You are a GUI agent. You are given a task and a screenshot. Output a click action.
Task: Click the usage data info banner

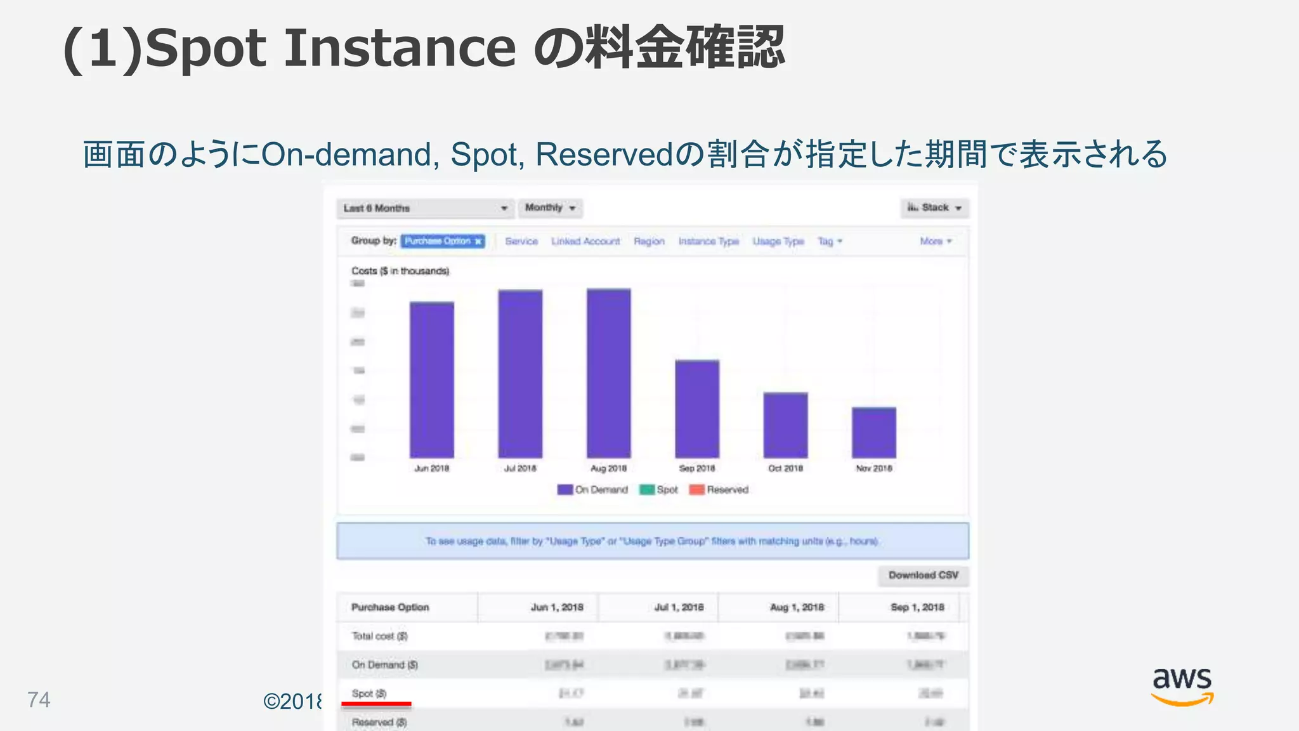coord(653,541)
